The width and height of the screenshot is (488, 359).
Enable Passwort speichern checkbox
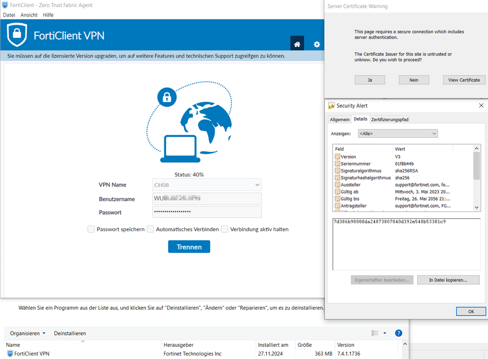(x=91, y=229)
